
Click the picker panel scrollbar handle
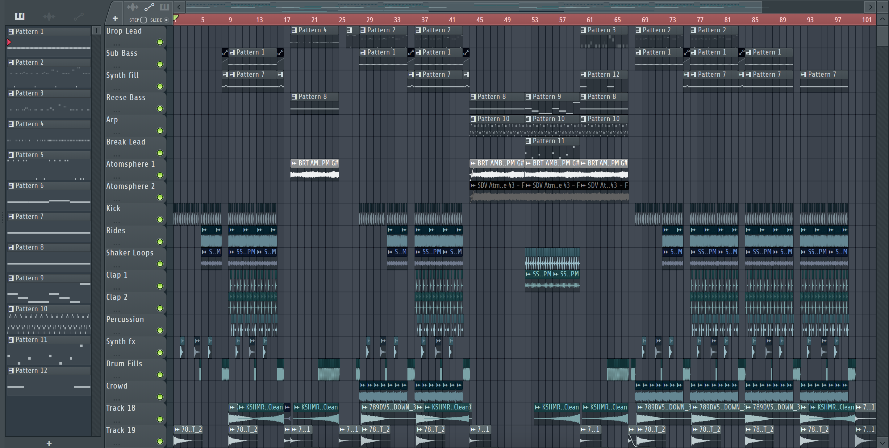pos(96,31)
